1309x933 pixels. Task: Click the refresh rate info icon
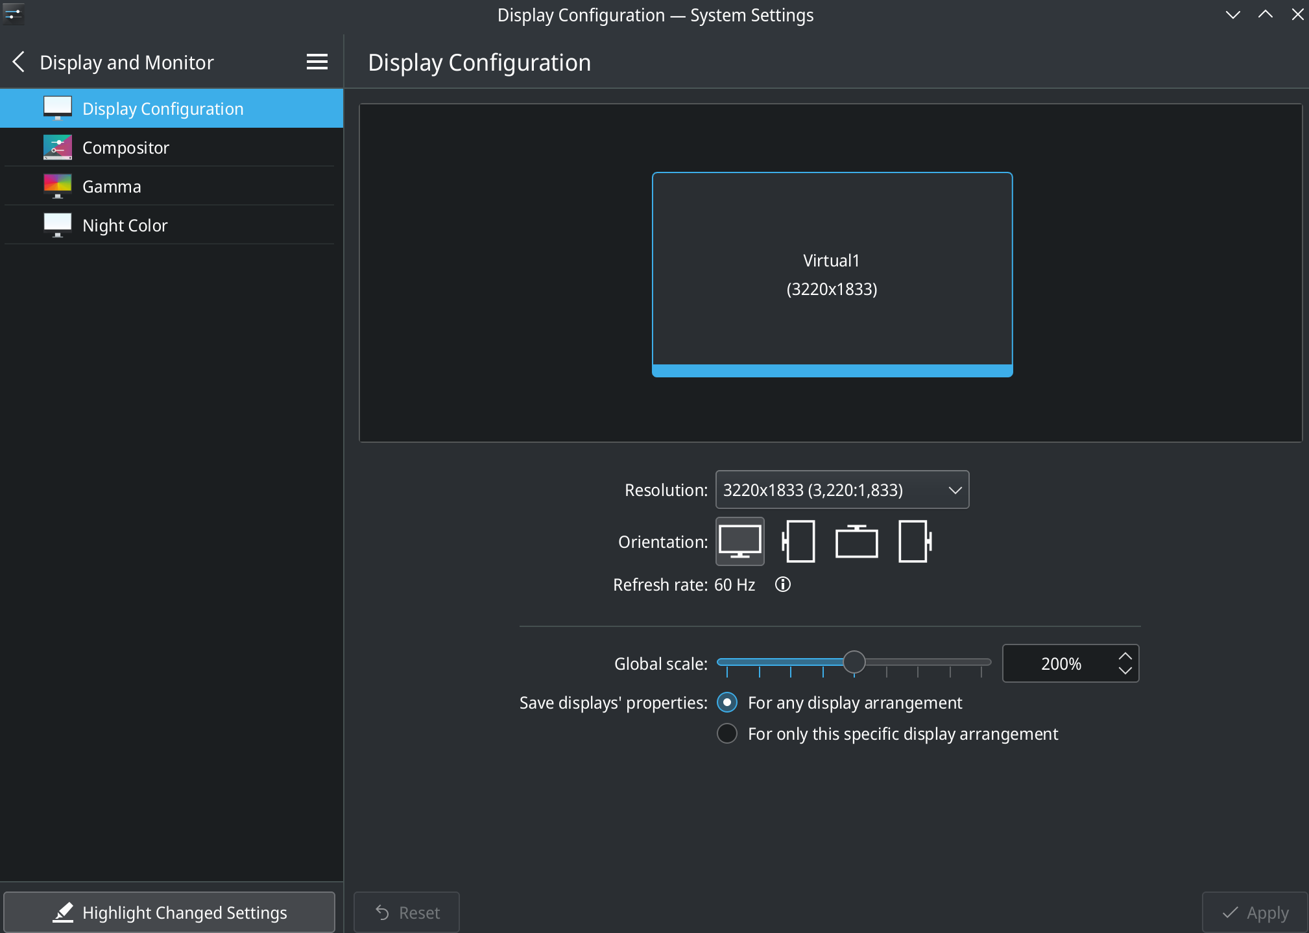point(783,585)
